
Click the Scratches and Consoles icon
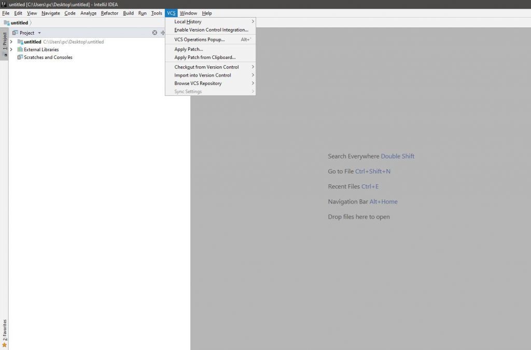click(20, 57)
